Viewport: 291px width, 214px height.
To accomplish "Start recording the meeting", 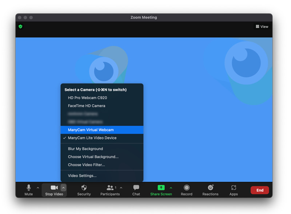I will 187,190.
